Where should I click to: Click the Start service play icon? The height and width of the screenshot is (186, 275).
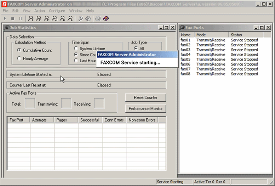pos(5,18)
